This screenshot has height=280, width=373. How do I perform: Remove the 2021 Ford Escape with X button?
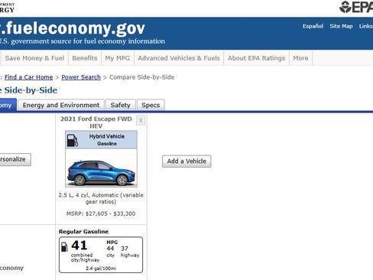[141, 120]
